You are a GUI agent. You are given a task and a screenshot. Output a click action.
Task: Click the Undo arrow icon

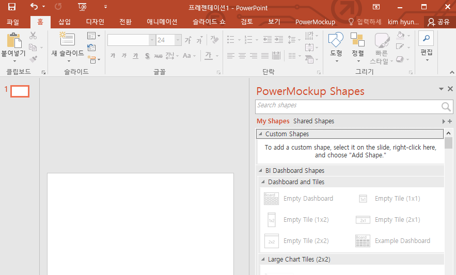click(x=34, y=6)
